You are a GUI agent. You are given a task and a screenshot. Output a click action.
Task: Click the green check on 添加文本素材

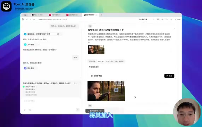click(x=24, y=86)
